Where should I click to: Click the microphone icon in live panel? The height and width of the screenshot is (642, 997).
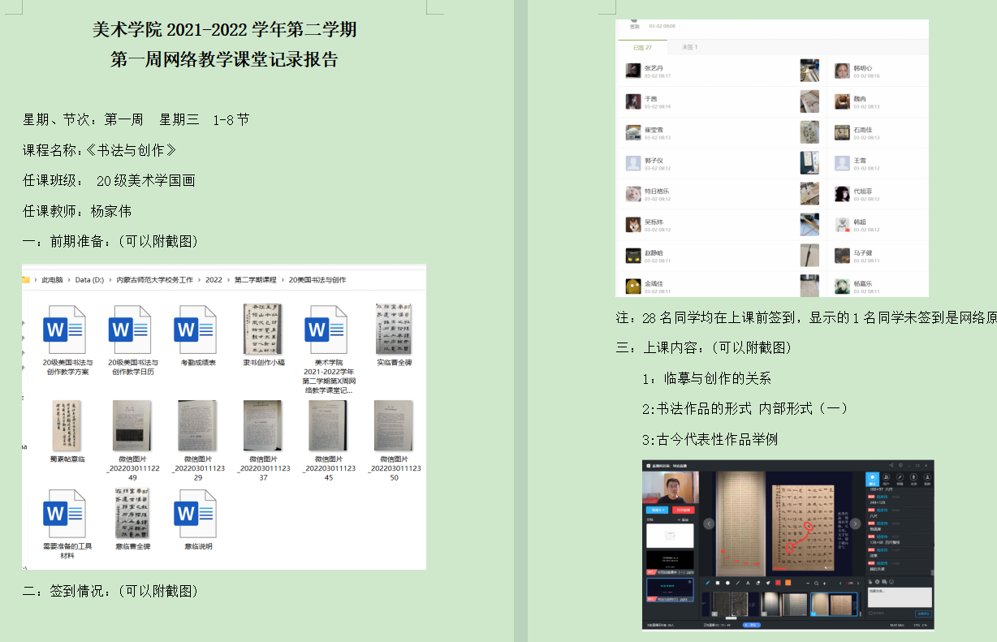click(x=913, y=479)
